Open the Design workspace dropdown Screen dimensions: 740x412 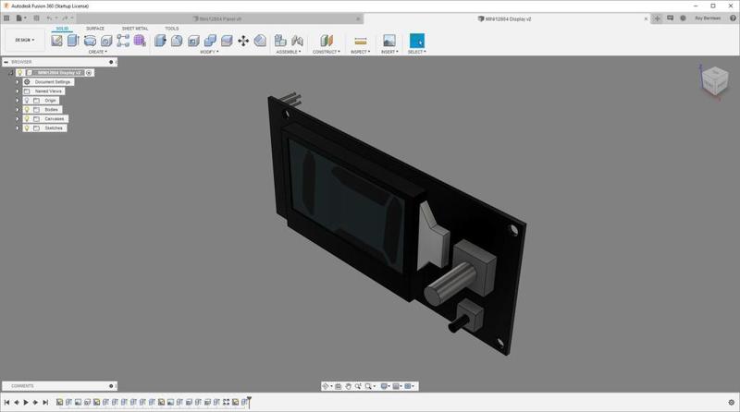[25, 40]
